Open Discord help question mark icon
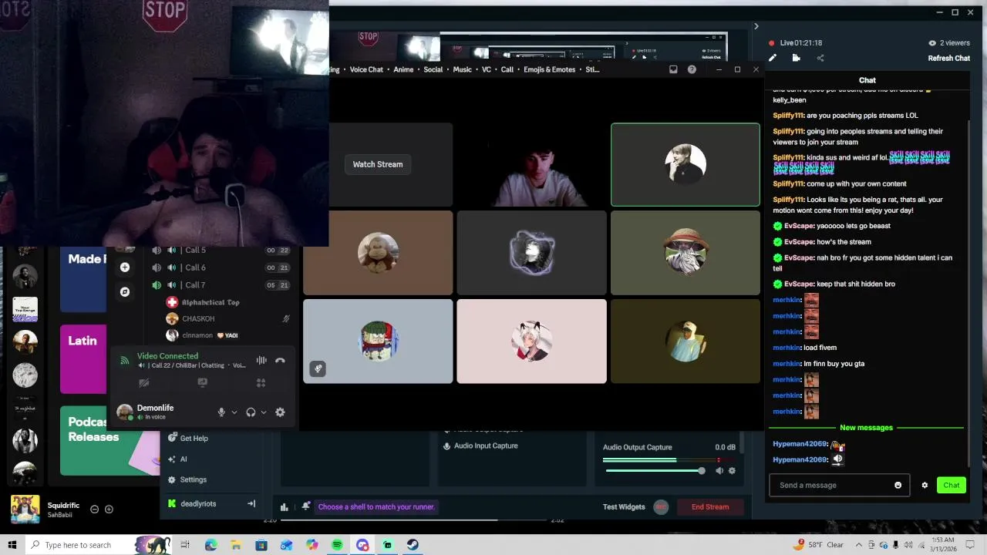This screenshot has width=987, height=555. tap(692, 69)
